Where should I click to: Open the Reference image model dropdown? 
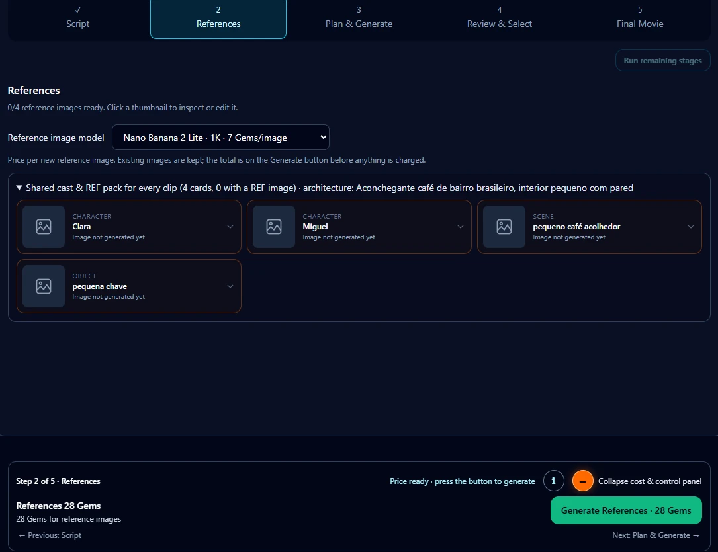coord(221,138)
